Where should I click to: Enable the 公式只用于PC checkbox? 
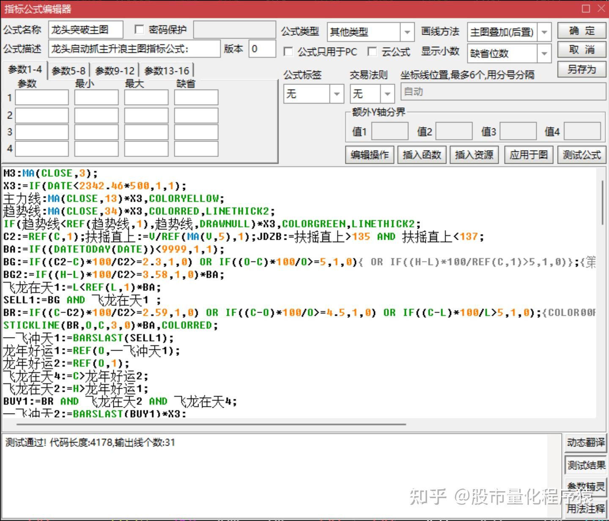[288, 52]
